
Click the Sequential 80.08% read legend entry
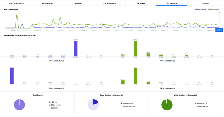pos(128,106)
